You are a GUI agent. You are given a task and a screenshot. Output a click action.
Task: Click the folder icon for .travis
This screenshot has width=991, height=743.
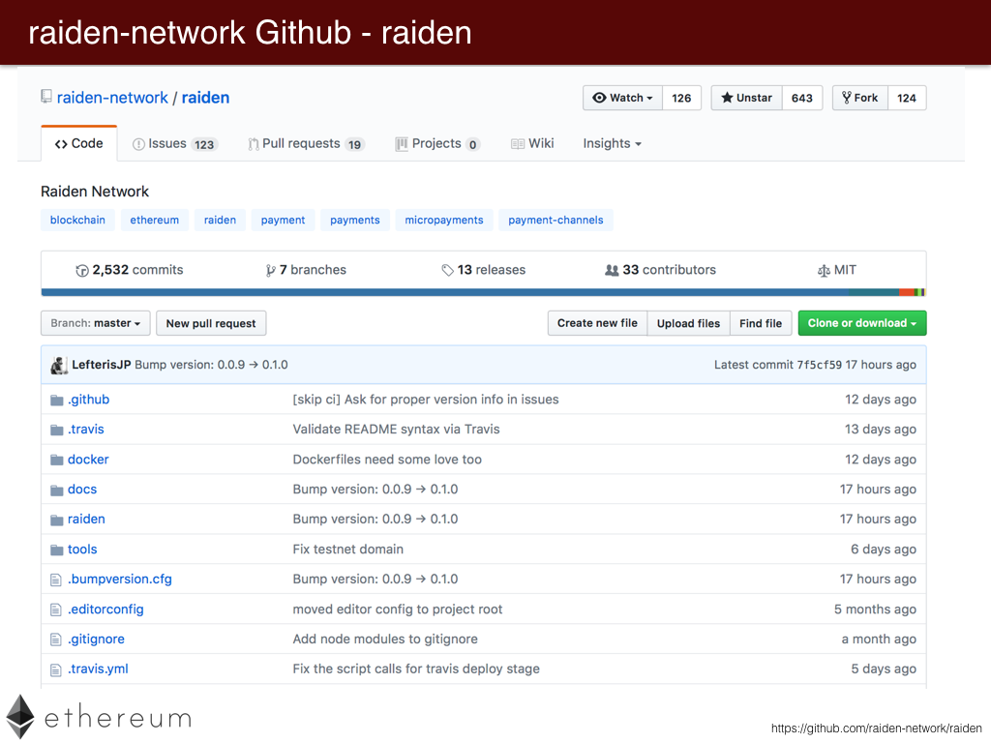pos(57,430)
